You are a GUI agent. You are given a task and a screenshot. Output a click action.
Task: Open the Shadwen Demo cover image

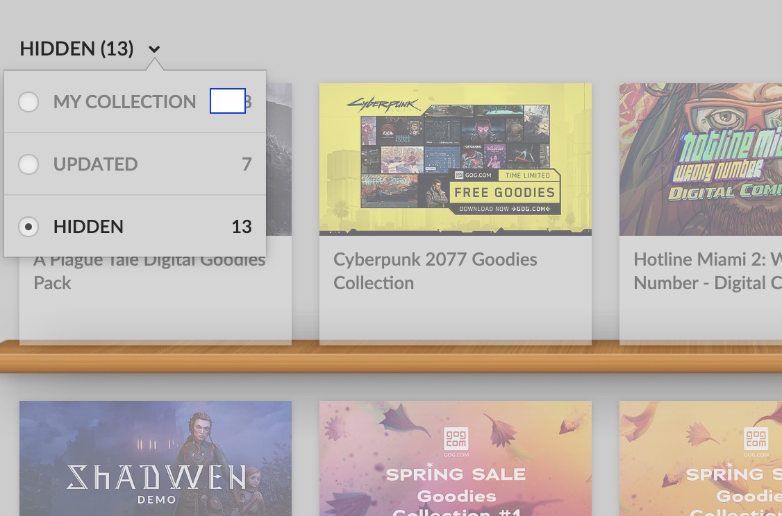coord(156,458)
